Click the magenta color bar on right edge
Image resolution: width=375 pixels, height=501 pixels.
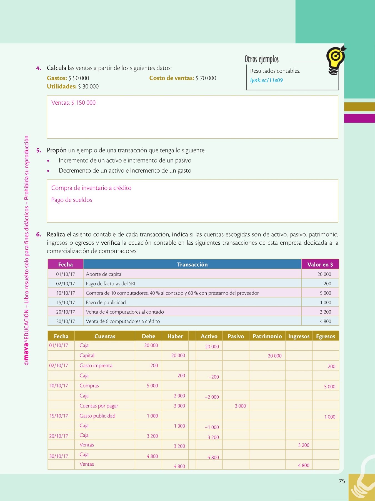point(359,118)
